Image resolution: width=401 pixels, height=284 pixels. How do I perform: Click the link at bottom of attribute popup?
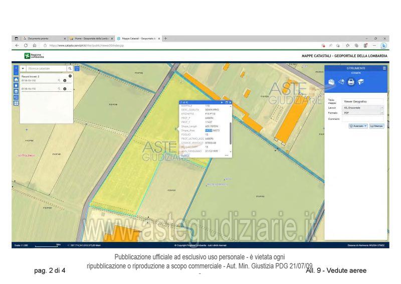[185, 156]
